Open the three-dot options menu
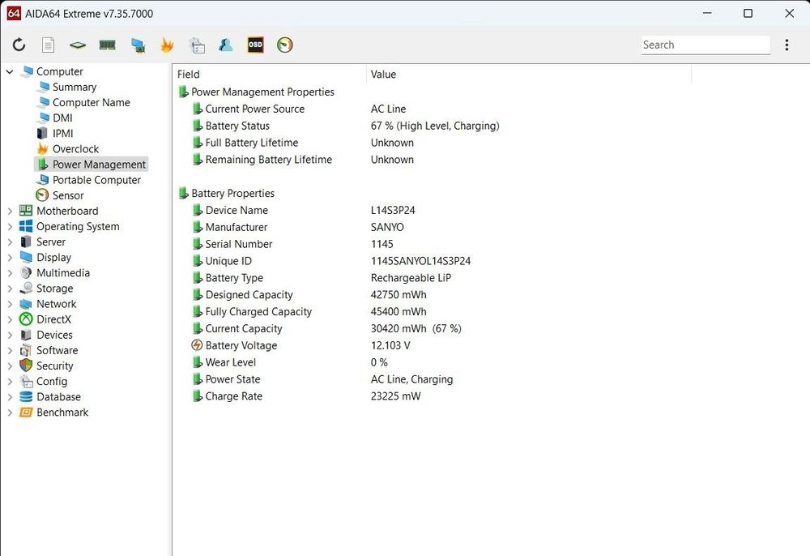 click(x=787, y=45)
